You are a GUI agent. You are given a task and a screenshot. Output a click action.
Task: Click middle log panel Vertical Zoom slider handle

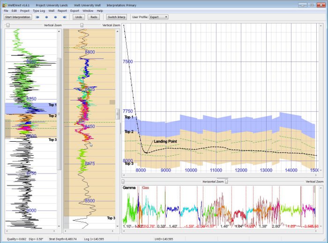click(82, 25)
